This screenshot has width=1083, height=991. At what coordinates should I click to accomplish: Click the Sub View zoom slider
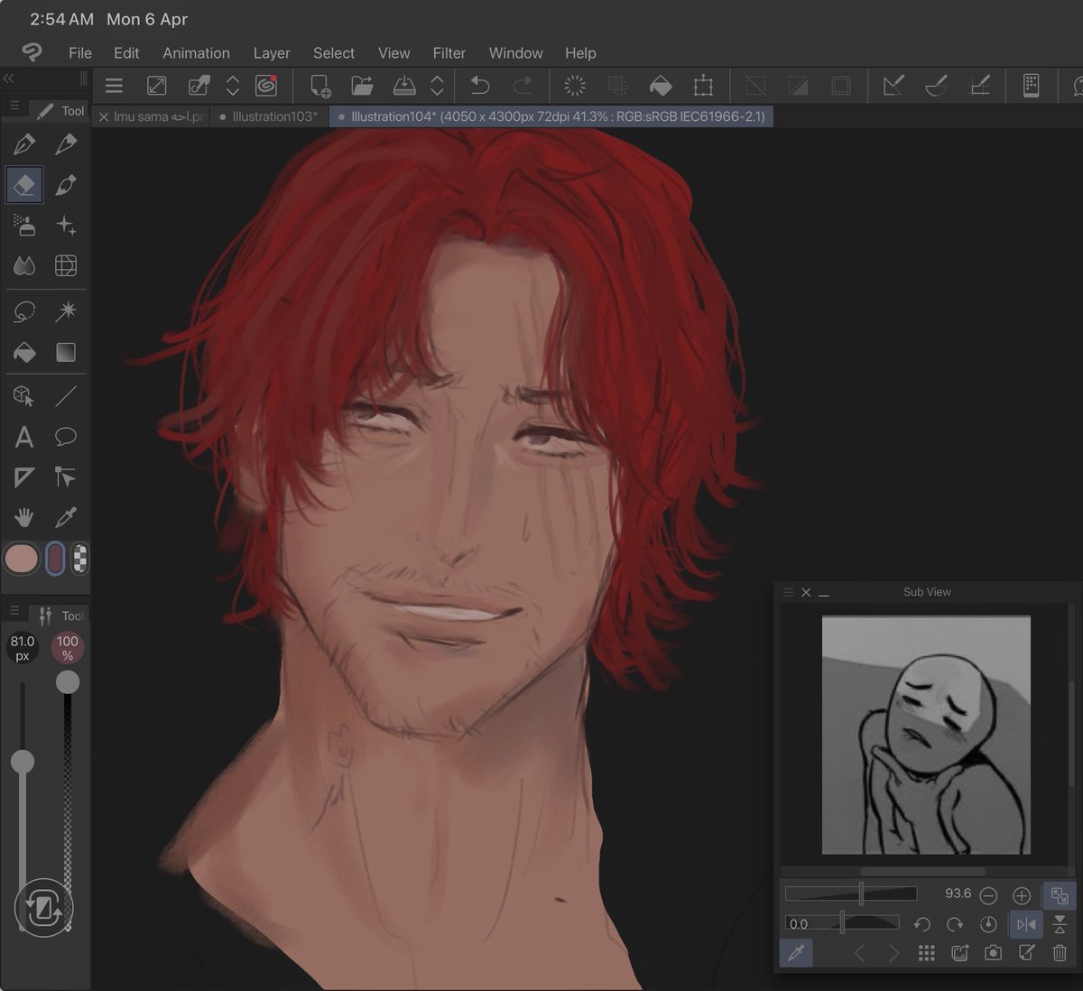coord(851,894)
